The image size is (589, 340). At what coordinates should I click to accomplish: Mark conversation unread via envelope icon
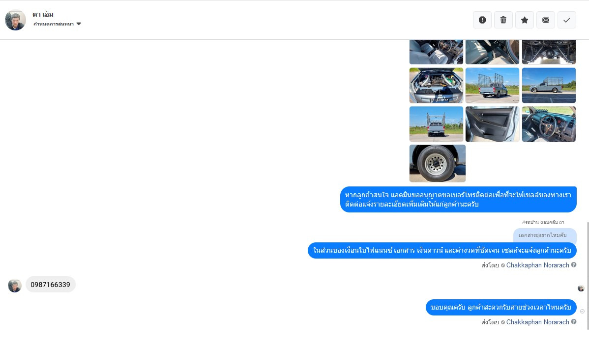(546, 20)
